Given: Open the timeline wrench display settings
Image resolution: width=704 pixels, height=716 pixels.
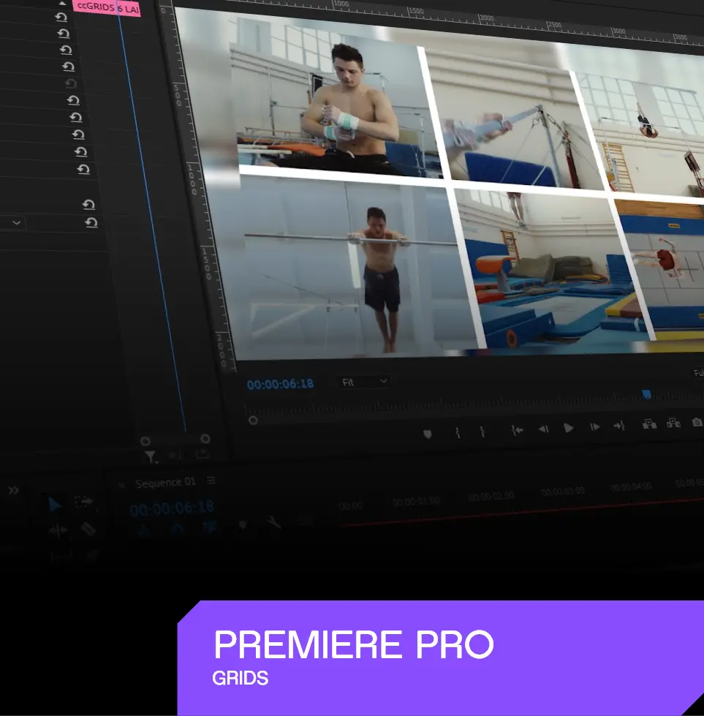Looking at the screenshot, I should coord(274,522).
